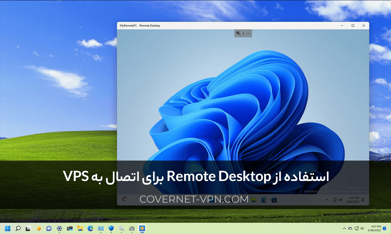The image size is (391, 234).
Task: Expand hidden icons in the remote system tray
Action: [x=327, y=200]
